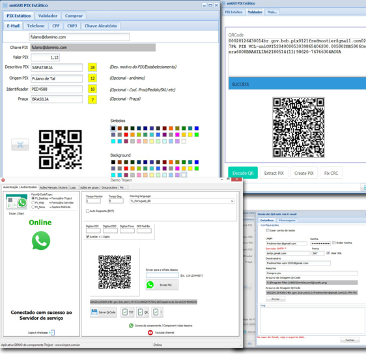Screen dimensions: 366x355
Task: Click the Assunto field with Compra pix
Action: [311, 273]
